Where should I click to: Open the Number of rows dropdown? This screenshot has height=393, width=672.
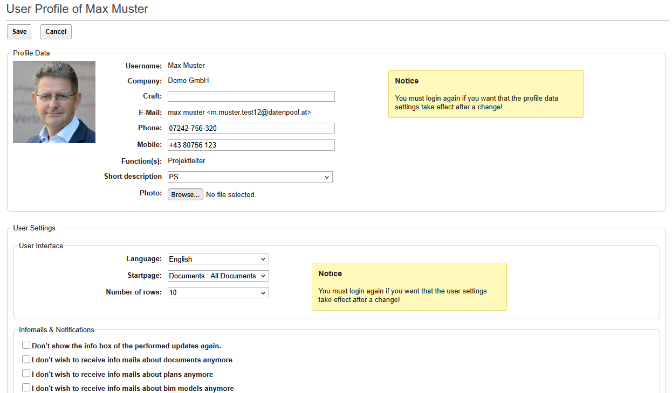218,292
